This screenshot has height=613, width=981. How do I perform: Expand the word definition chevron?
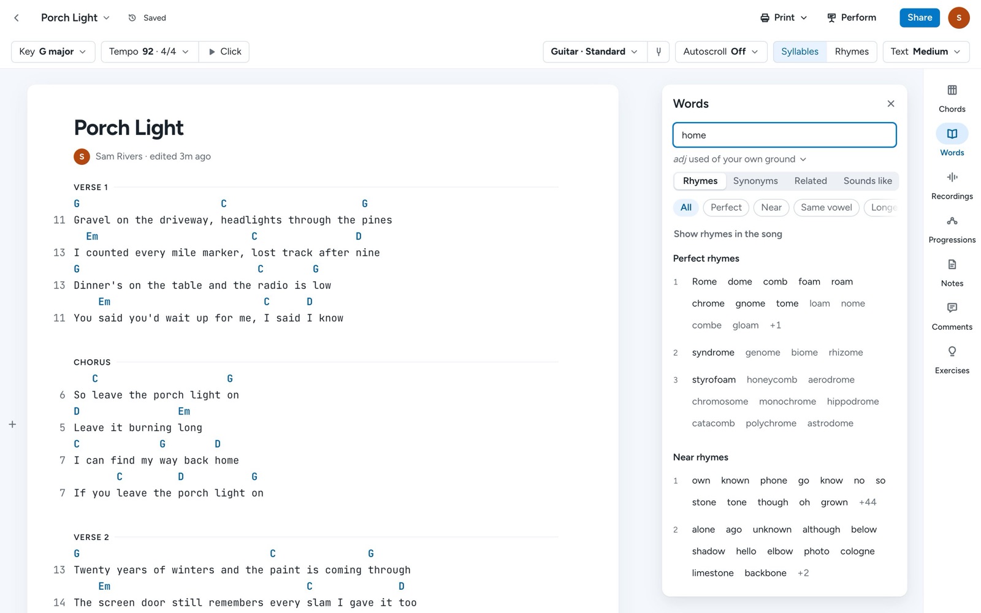click(x=803, y=159)
